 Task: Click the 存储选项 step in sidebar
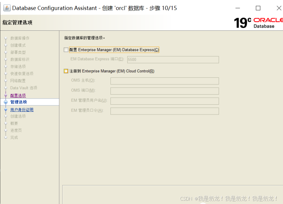tap(18, 67)
